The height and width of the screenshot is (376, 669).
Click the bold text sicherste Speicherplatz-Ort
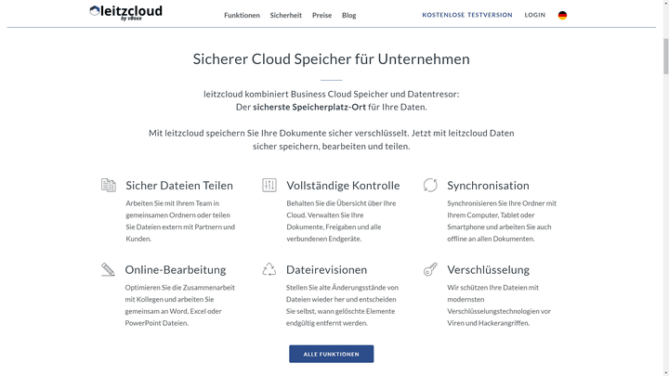(x=309, y=107)
